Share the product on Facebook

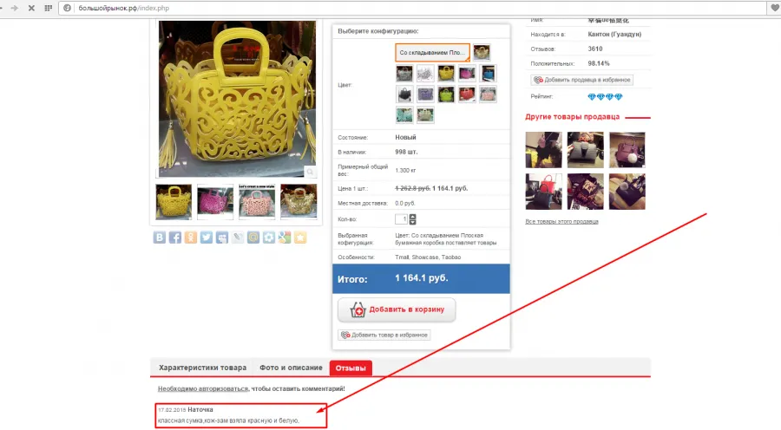[174, 238]
